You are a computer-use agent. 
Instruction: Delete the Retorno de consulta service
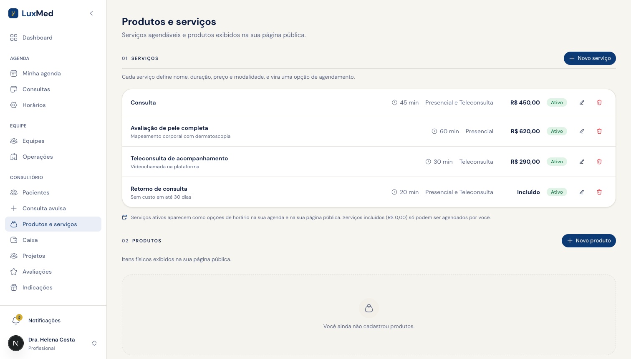pyautogui.click(x=599, y=192)
